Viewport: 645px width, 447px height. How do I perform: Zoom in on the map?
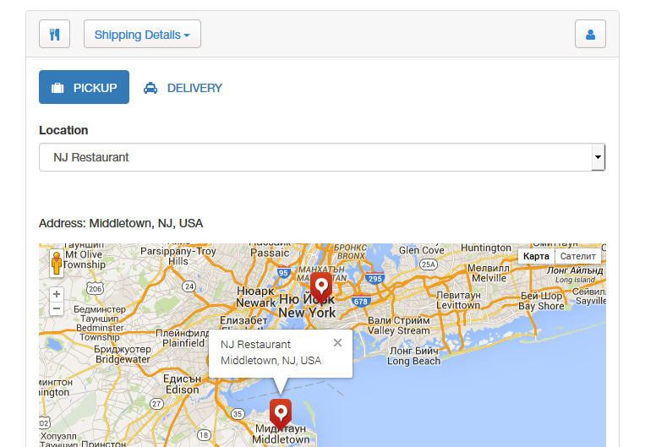coord(57,294)
